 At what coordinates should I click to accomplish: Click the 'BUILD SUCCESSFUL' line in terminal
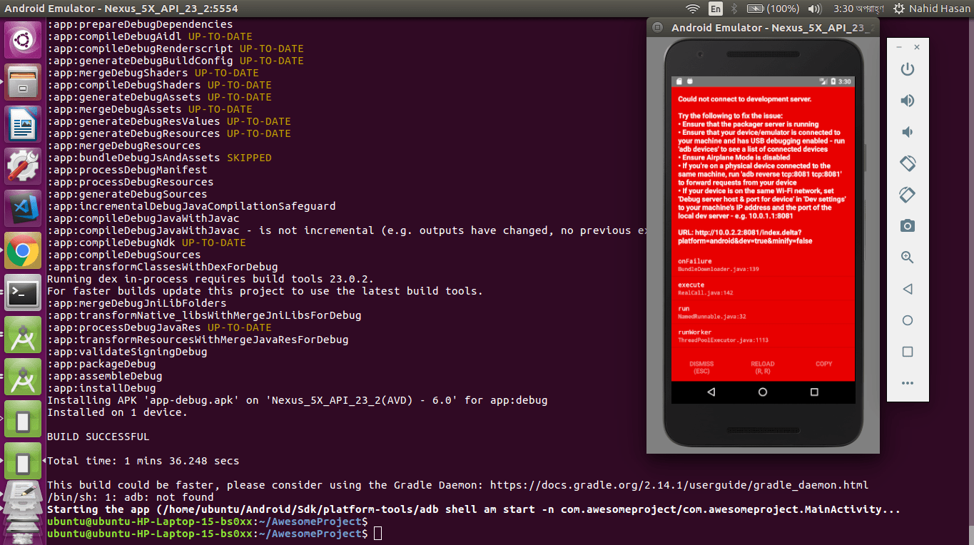(98, 437)
